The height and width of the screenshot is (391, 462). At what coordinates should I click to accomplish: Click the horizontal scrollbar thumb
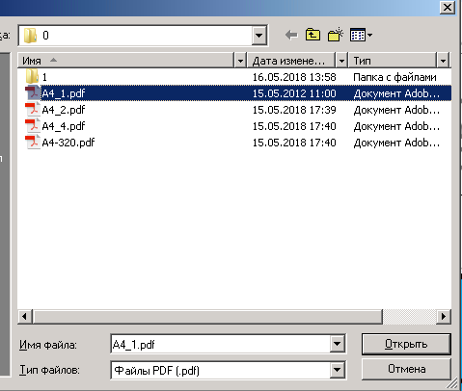pos(207,316)
